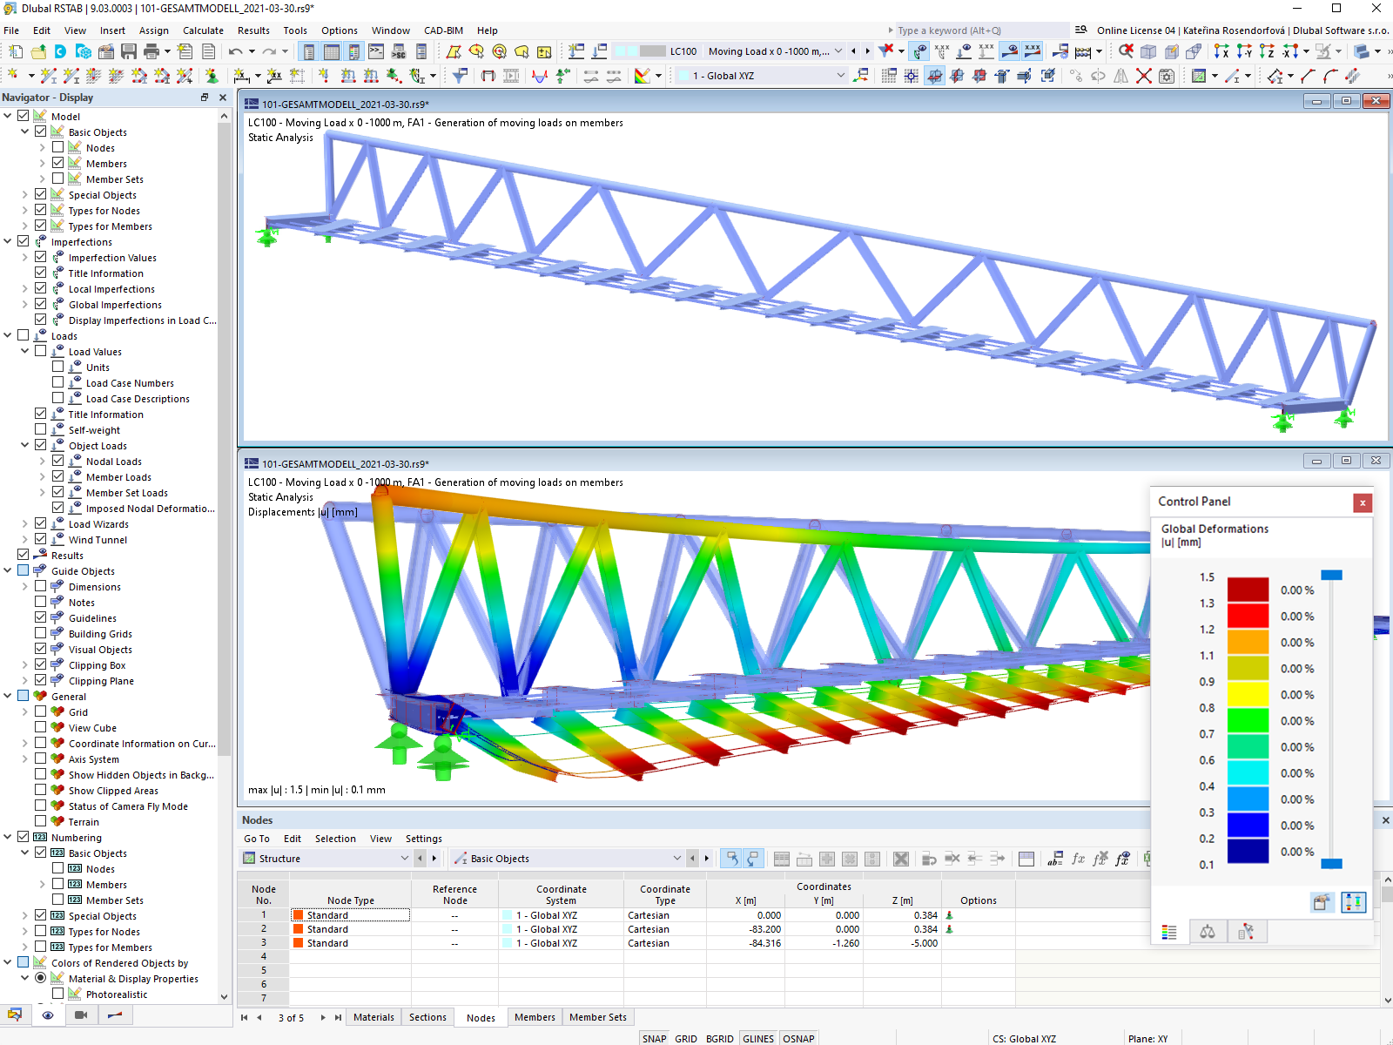Viewport: 1393px width, 1045px height.
Task: Switch to the Members tab at the bottom
Action: [535, 1016]
